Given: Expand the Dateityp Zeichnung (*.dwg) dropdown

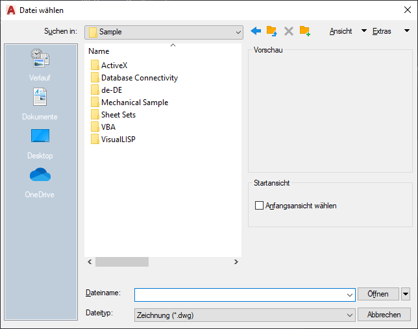Looking at the screenshot, I should point(245,315).
